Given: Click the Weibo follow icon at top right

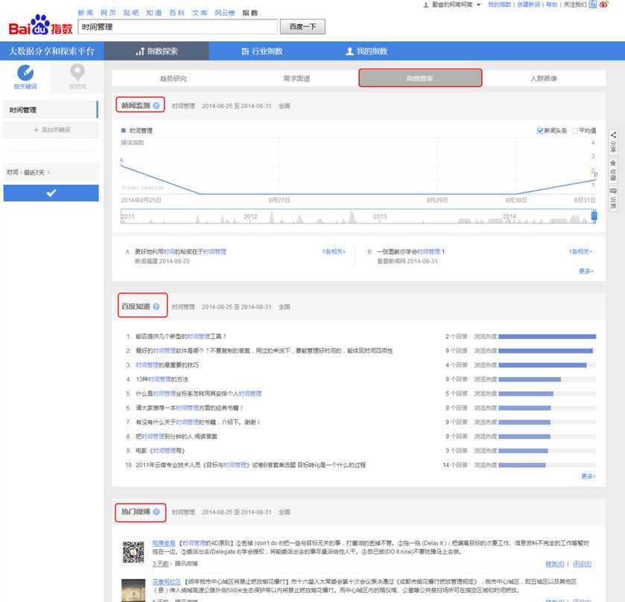Looking at the screenshot, I should coord(604,5).
